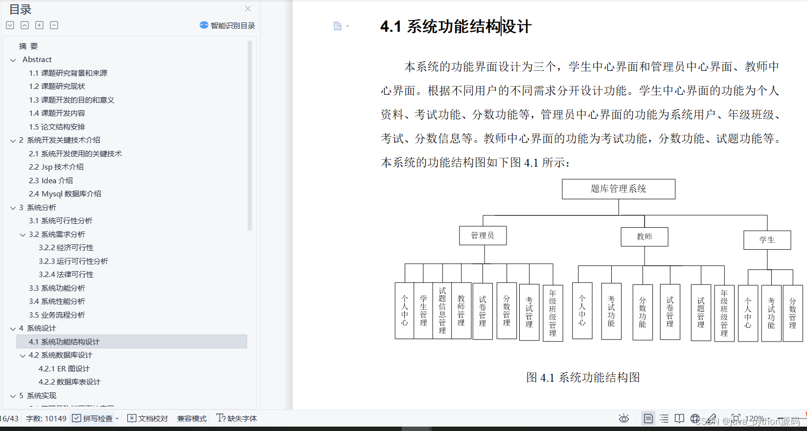Click the expand-down arrow icon under 目录
807x431 pixels.
click(10, 25)
